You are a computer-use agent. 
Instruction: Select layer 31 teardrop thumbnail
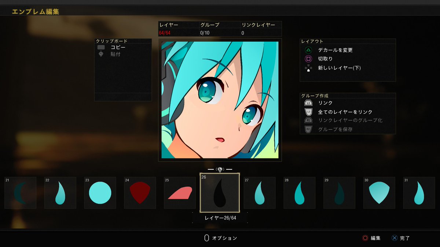(419, 193)
